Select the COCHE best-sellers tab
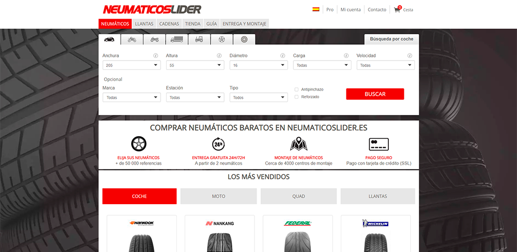Viewport: 517px width, 252px height. point(139,196)
